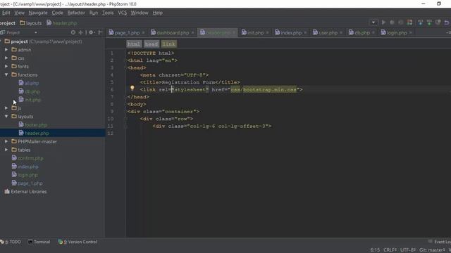The image size is (451, 253).
Task: Select confirm.php in the project tree
Action: [x=30, y=158]
